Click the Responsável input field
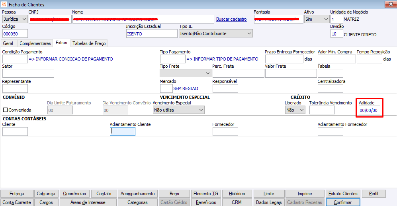The width and height of the screenshot is (397, 206). 225,88
